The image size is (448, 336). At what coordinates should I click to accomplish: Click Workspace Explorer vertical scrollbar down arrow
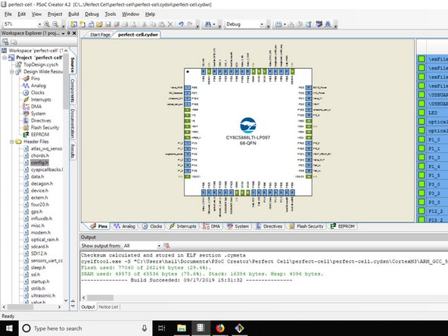coord(66,300)
